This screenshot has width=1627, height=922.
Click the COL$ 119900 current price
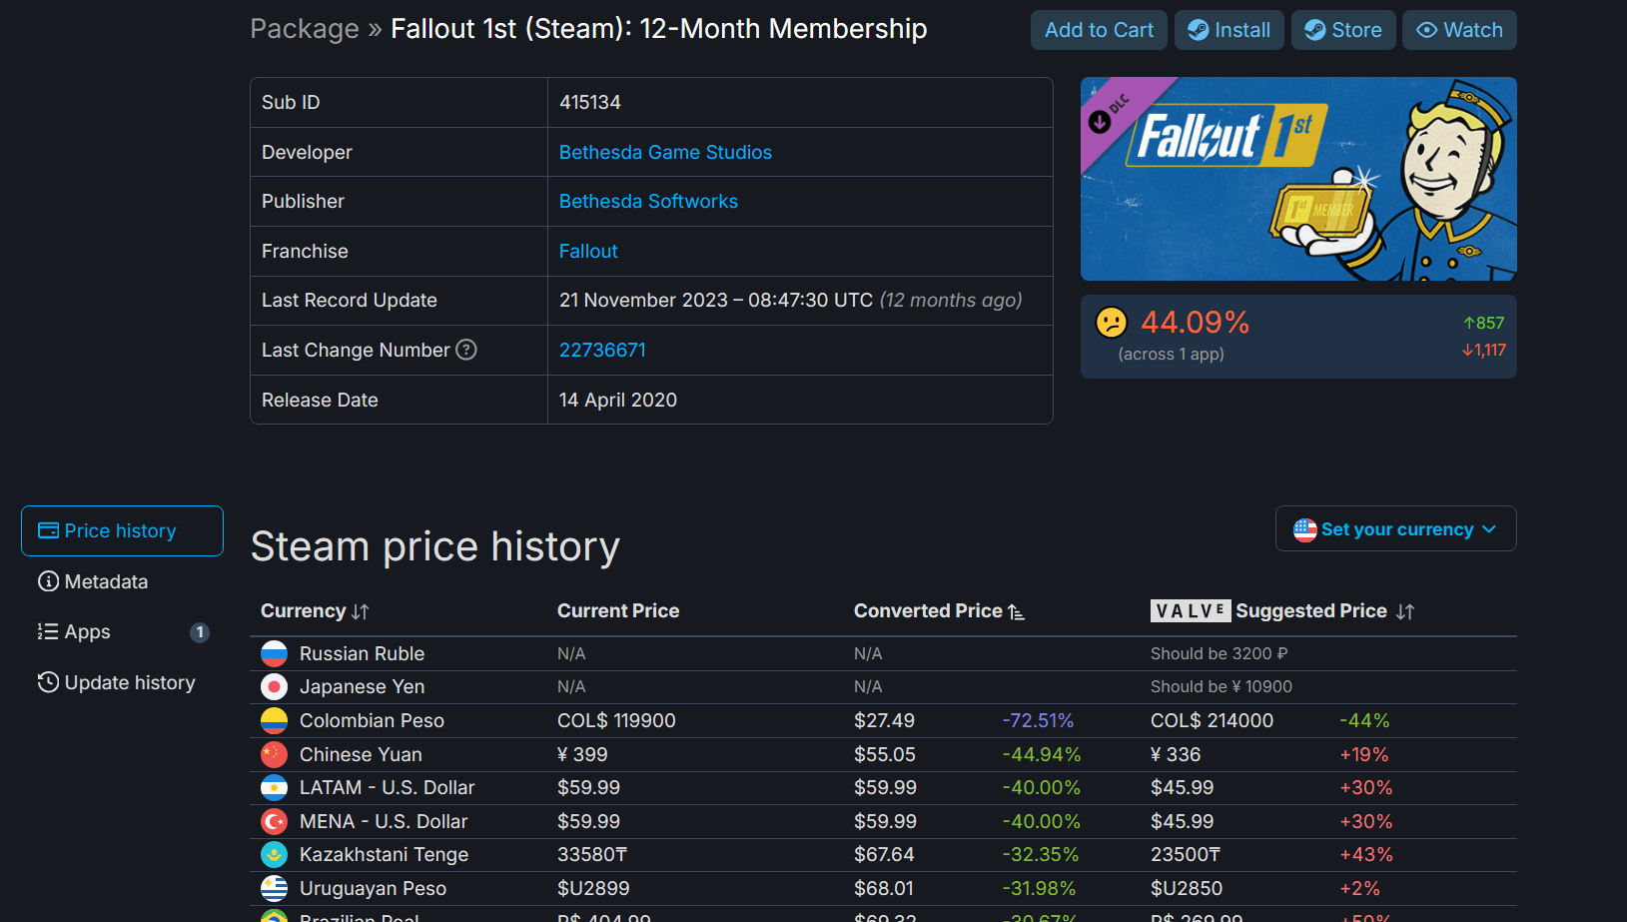(616, 720)
